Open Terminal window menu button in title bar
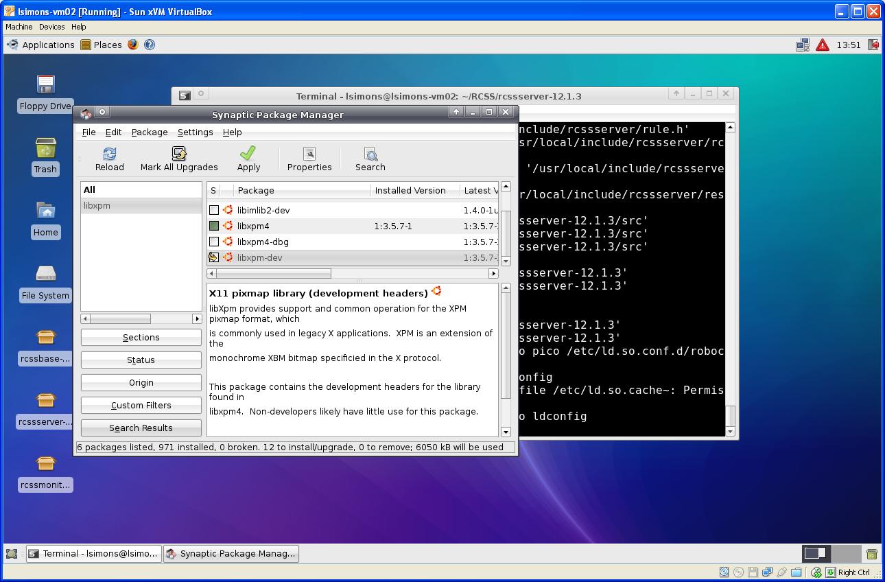Screen dimensions: 885x582 (185, 95)
